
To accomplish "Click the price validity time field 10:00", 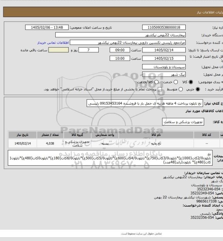I will click(x=120, y=59).
